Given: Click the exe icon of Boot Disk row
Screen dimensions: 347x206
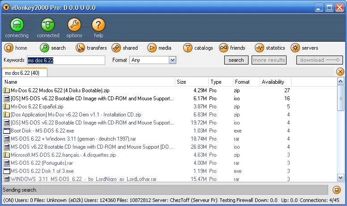Looking at the screenshot, I should (7, 131).
